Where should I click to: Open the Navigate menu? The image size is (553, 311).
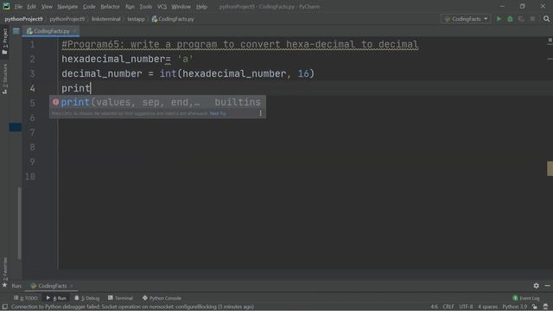click(67, 7)
